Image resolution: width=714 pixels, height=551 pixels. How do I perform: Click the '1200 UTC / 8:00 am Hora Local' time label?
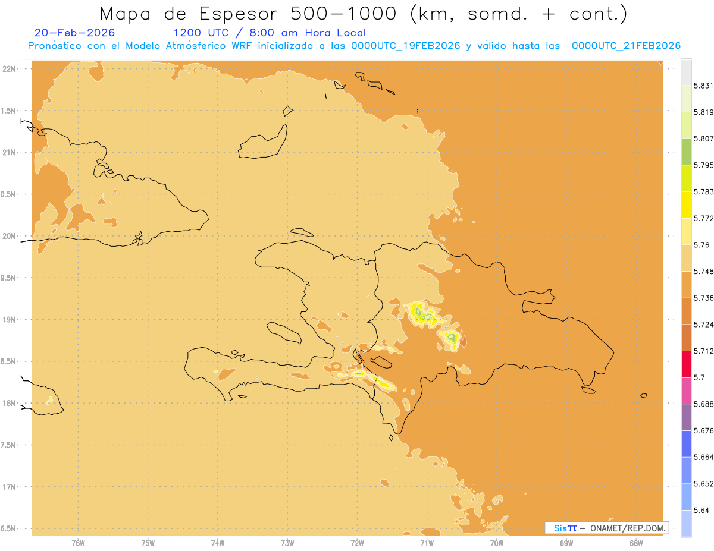pyautogui.click(x=270, y=33)
